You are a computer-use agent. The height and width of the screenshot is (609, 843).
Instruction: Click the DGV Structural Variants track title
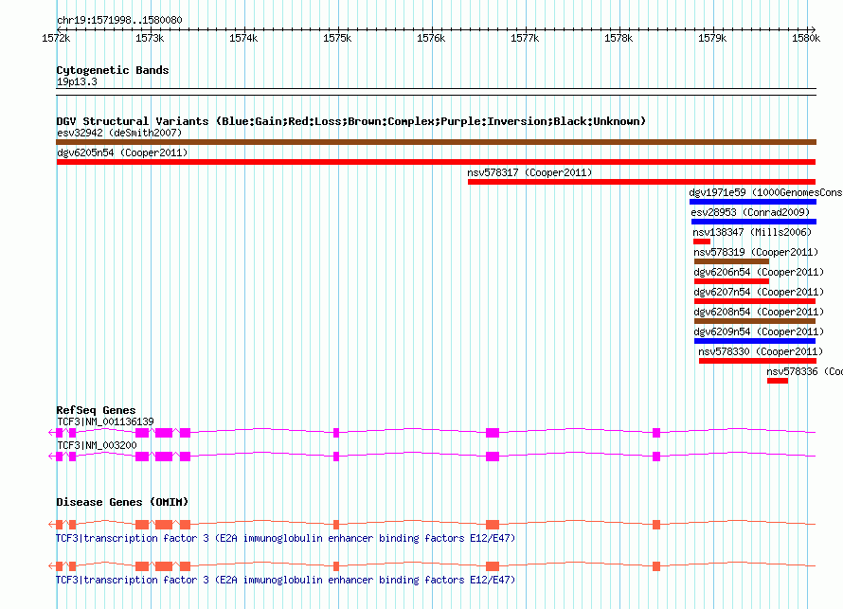pos(351,121)
